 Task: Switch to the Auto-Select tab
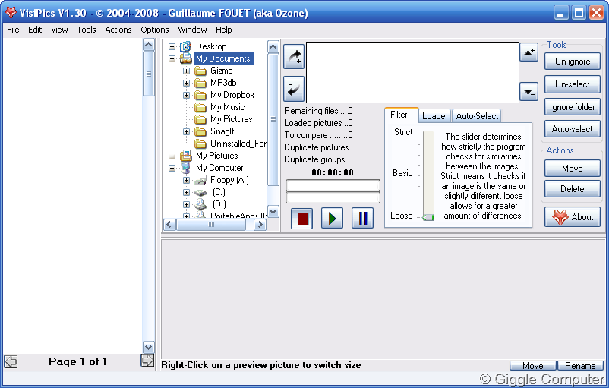click(x=477, y=116)
